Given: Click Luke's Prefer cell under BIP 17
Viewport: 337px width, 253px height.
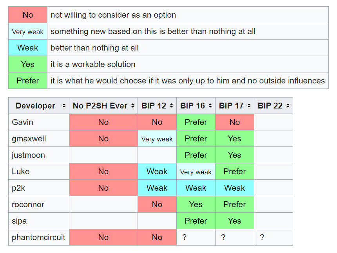Looking at the screenshot, I should (235, 172).
